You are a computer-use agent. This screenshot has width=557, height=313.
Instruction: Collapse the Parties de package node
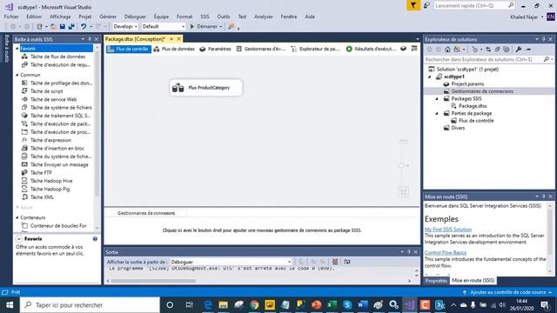(x=437, y=114)
